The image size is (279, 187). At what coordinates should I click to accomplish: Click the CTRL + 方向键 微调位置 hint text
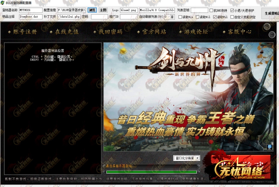point(52,57)
